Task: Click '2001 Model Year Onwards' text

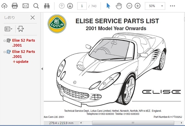Action: tap(116, 28)
